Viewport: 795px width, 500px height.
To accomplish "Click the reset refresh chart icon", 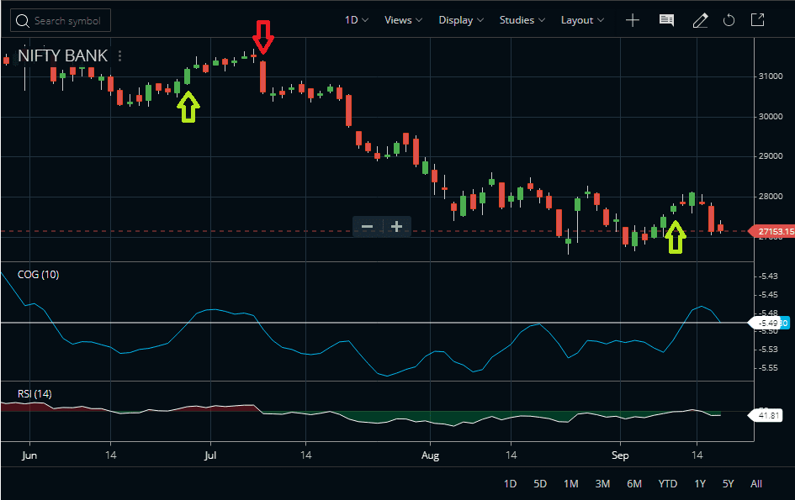I will (x=729, y=20).
